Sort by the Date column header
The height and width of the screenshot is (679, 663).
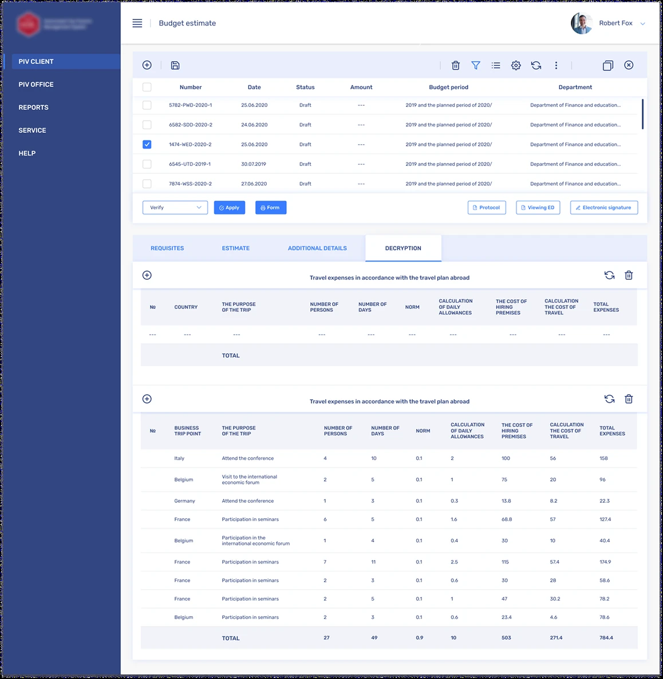254,87
